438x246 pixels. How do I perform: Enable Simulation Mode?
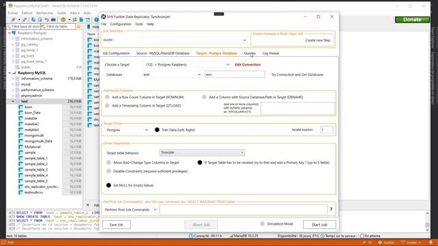(x=262, y=223)
